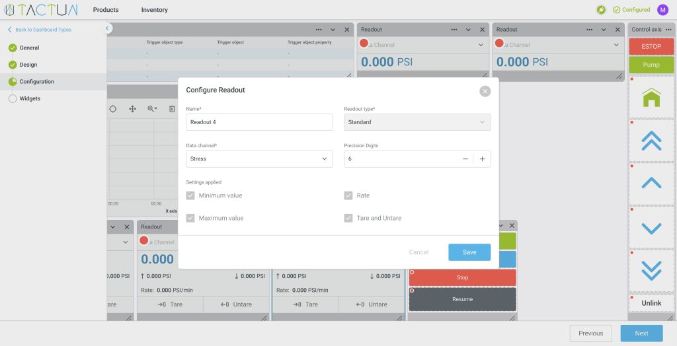
Task: Close the Configure Readout dialog
Action: 485,91
